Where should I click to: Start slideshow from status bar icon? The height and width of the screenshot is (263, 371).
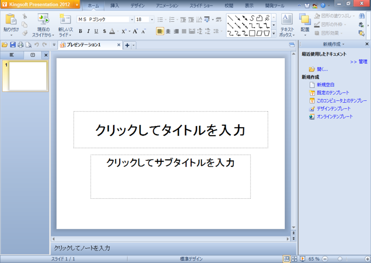(302, 259)
